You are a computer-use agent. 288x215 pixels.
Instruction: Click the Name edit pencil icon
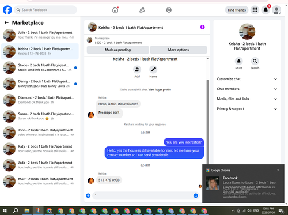[x=153, y=70]
